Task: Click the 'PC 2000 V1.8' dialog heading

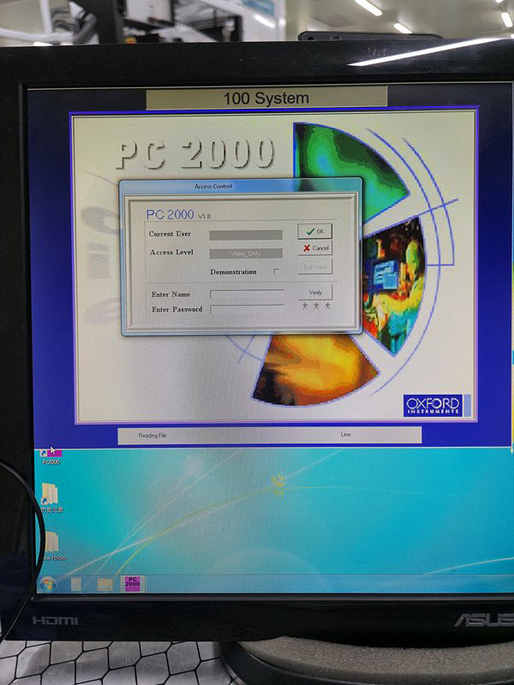Action: 178,215
